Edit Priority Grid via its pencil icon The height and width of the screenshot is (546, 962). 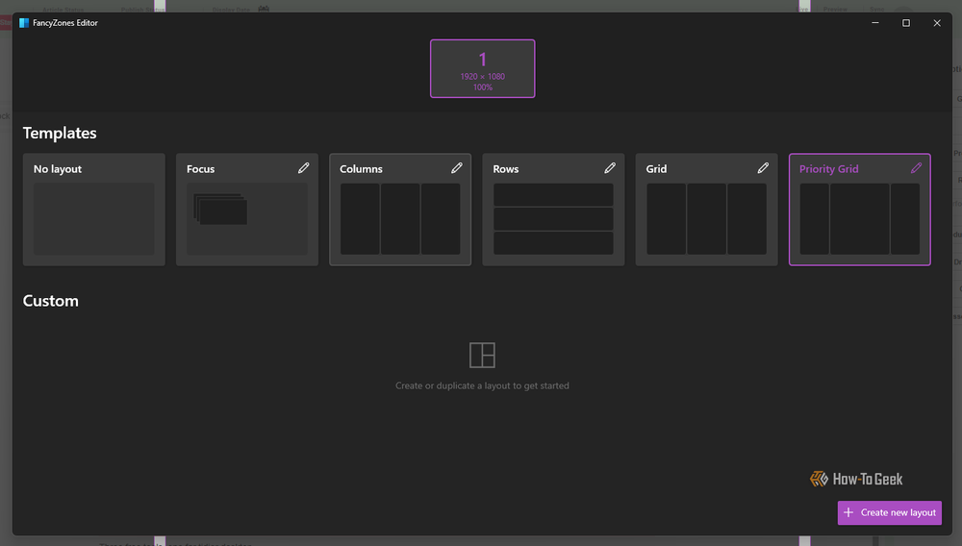click(x=916, y=168)
